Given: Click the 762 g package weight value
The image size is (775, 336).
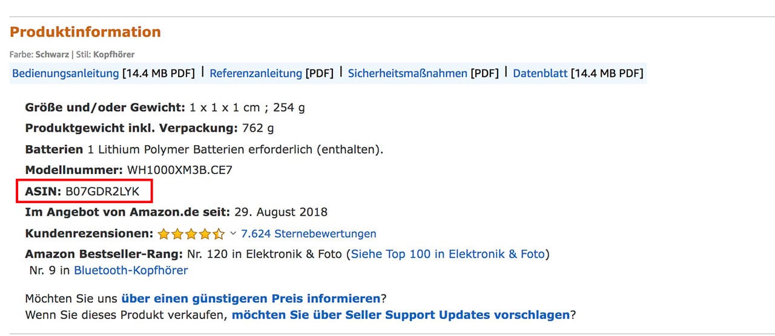Looking at the screenshot, I should point(258,128).
